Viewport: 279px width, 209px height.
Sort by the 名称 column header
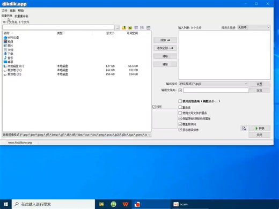coord(6,33)
